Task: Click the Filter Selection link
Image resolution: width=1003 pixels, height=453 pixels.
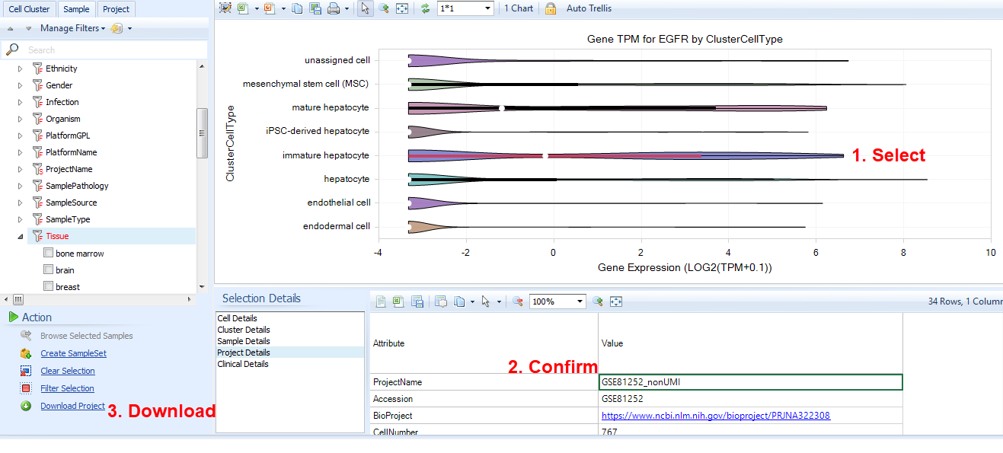Action: pos(67,388)
